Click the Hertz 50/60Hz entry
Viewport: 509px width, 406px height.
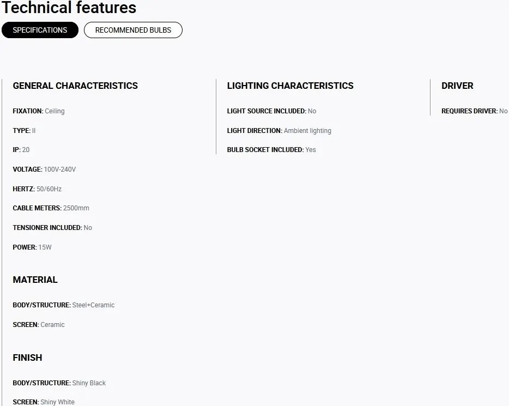point(37,189)
